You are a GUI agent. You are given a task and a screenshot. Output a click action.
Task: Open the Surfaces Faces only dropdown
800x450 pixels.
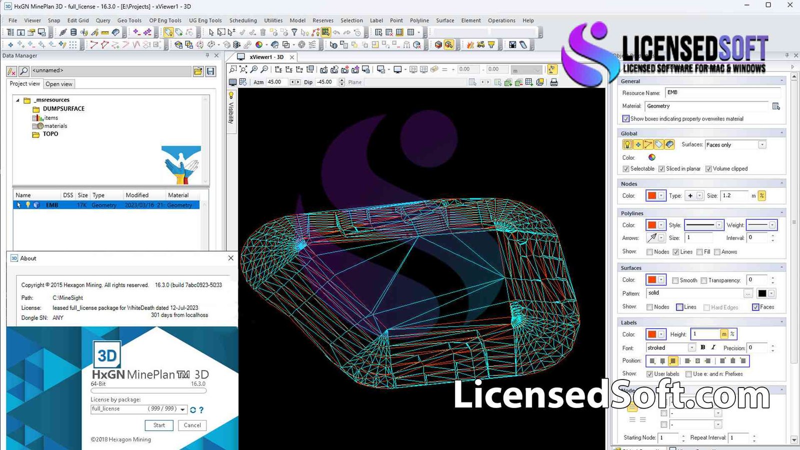pyautogui.click(x=762, y=145)
